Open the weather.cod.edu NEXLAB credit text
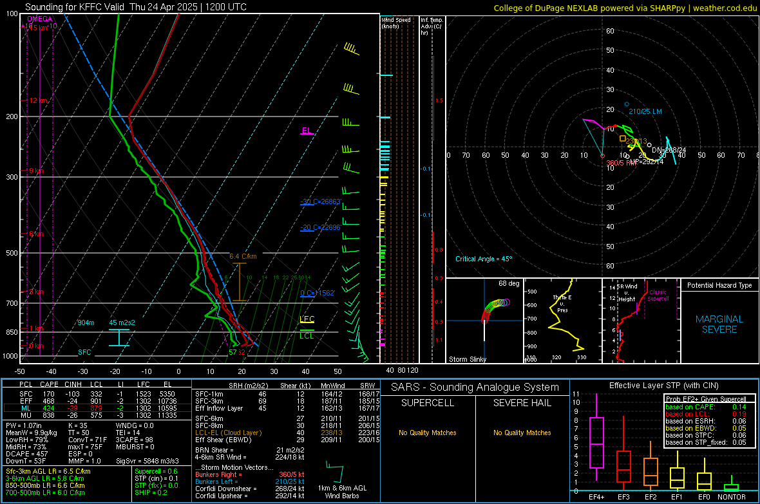This screenshot has width=760, height=504. click(x=625, y=8)
